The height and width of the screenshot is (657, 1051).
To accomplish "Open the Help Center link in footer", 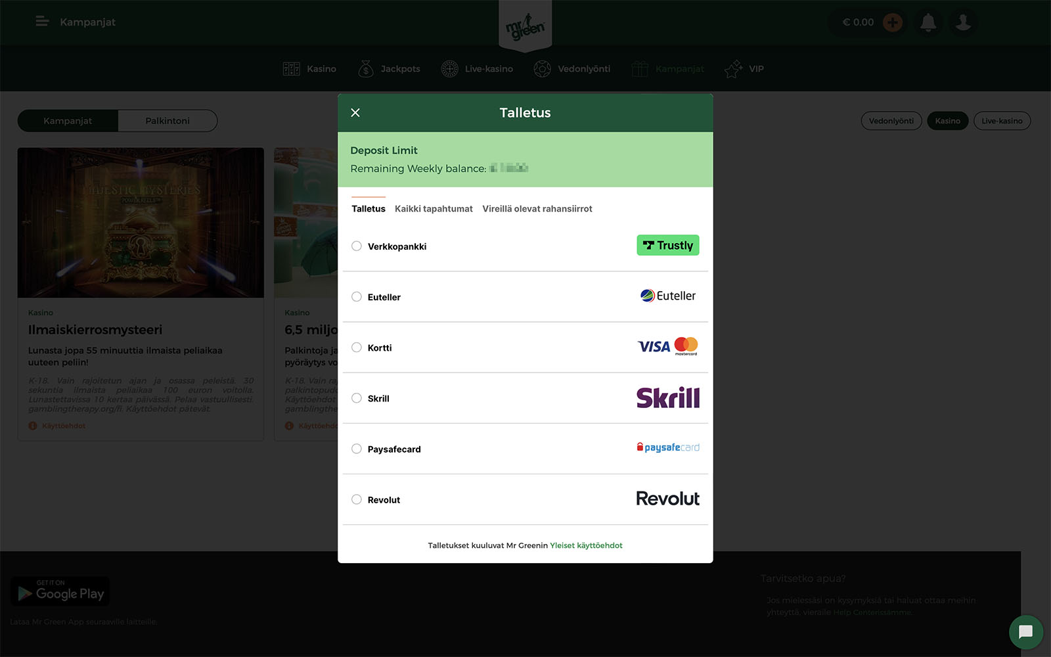I will click(872, 612).
